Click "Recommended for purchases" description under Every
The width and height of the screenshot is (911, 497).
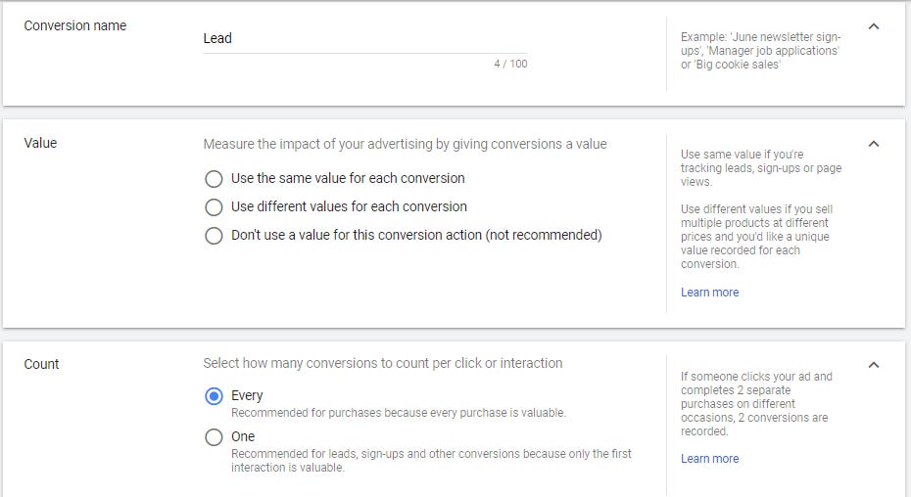(398, 413)
